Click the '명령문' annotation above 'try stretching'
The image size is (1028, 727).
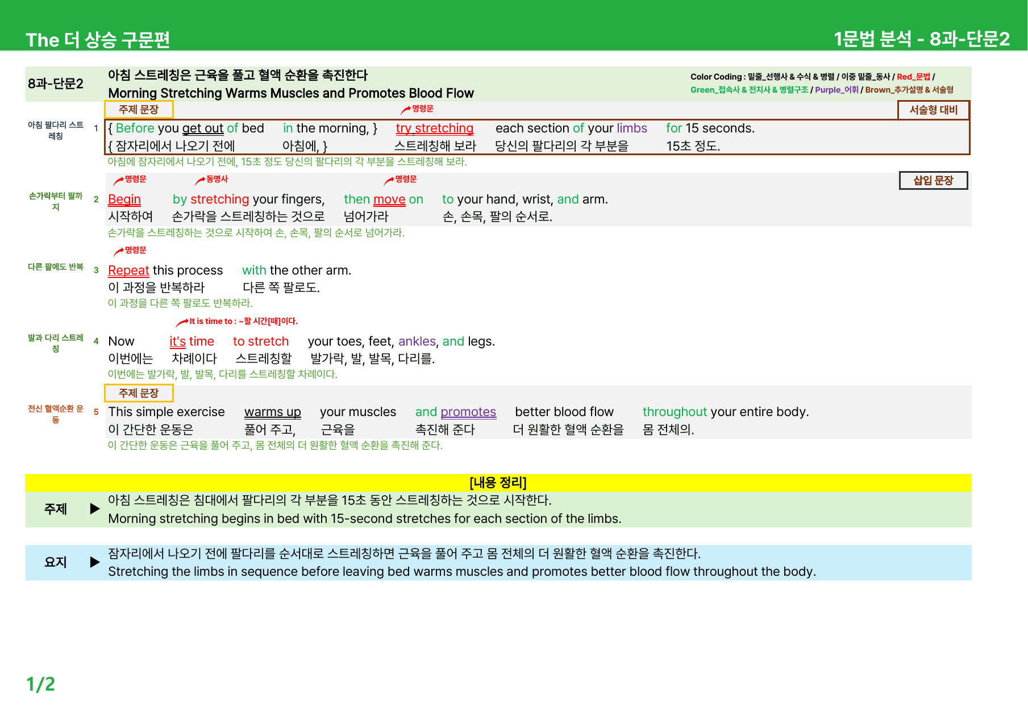(418, 109)
